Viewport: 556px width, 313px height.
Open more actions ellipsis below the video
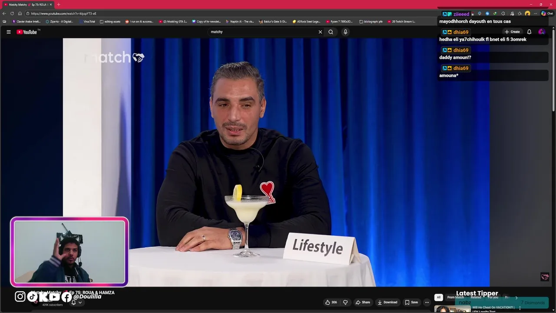click(x=427, y=302)
